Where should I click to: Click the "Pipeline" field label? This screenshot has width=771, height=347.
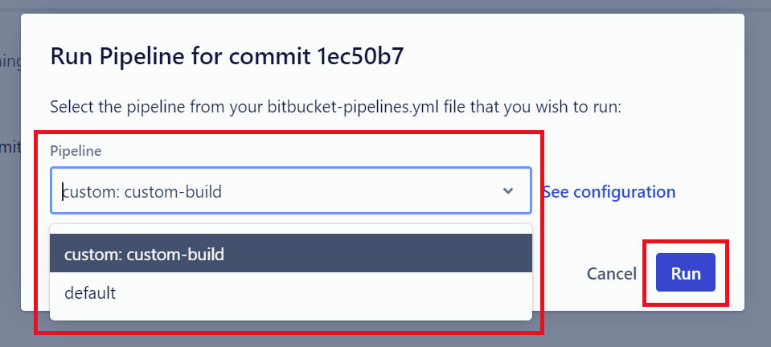tap(76, 151)
